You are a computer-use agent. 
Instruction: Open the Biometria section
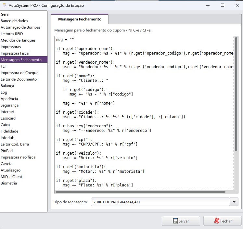coord(9,183)
